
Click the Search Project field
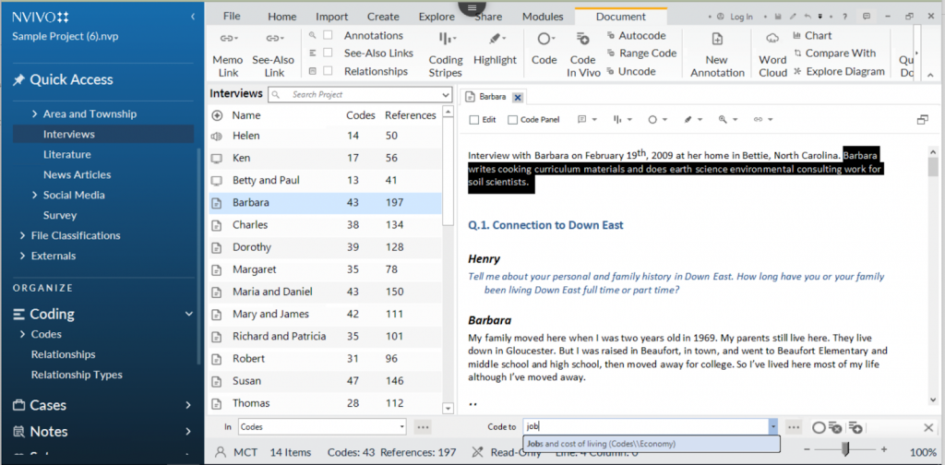pyautogui.click(x=361, y=94)
